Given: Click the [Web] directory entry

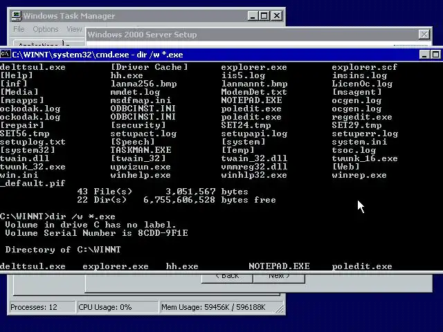Looking at the screenshot, I should 345,167.
